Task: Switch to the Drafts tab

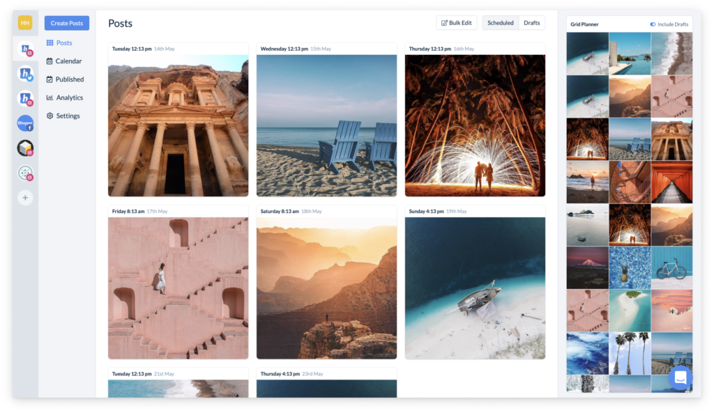Action: pos(532,23)
